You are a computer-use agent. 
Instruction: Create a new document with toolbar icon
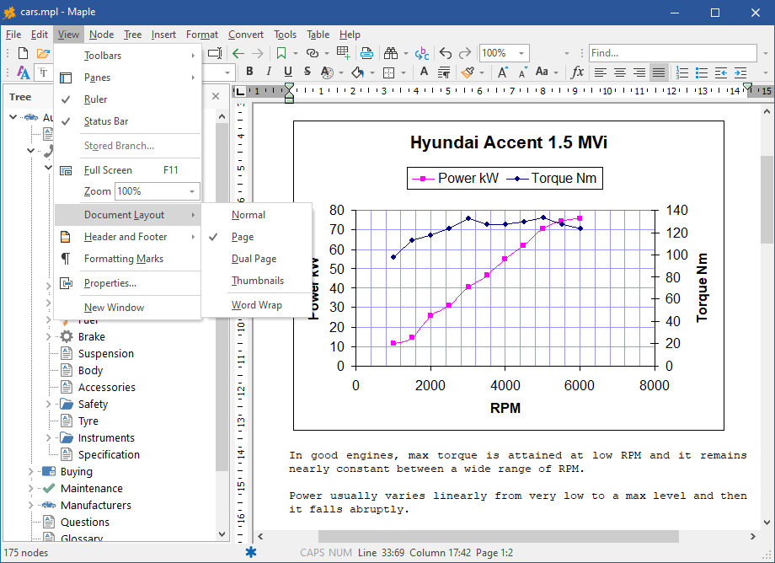[x=23, y=53]
